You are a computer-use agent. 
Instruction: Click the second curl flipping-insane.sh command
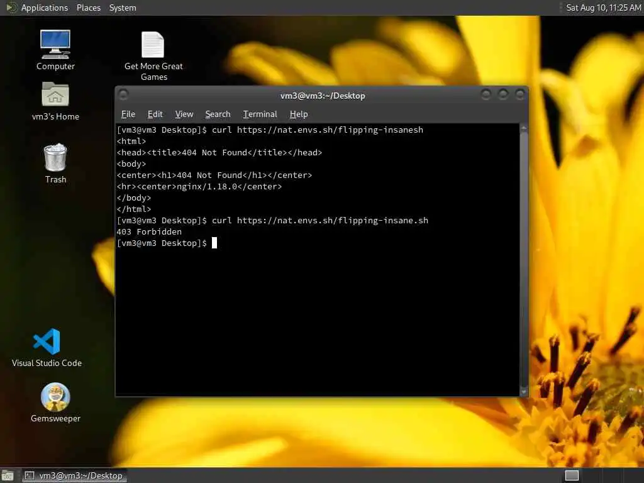(320, 221)
